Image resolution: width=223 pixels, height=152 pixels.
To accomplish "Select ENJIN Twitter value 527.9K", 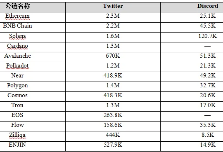I will pyautogui.click(x=113, y=145).
